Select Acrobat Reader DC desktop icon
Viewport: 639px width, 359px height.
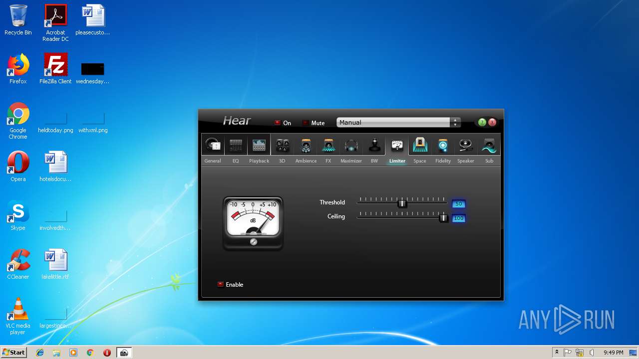[x=55, y=23]
